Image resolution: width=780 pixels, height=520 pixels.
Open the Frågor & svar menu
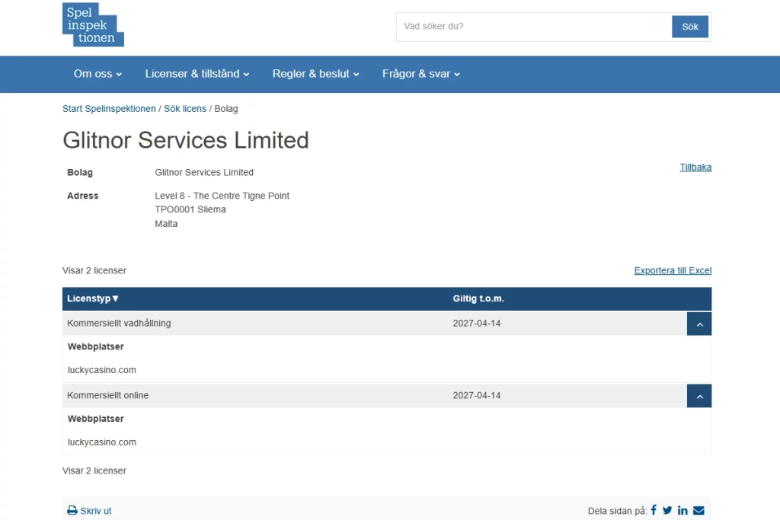420,74
